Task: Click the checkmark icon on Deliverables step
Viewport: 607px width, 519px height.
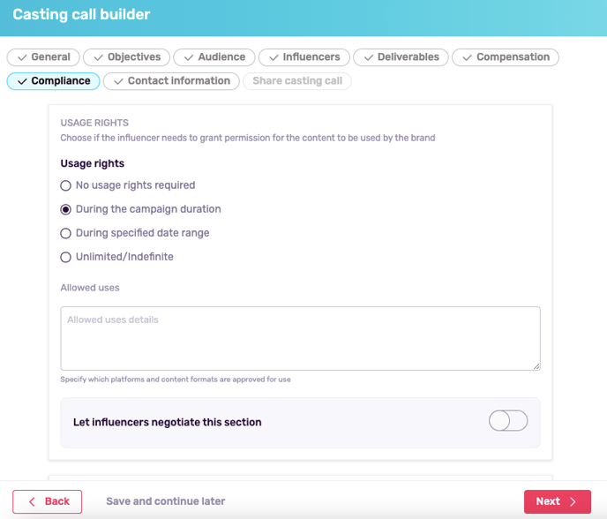Action: [x=367, y=57]
